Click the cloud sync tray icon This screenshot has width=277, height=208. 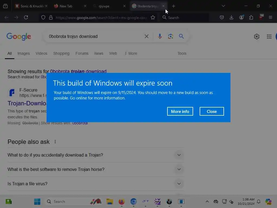pyautogui.click(x=216, y=201)
